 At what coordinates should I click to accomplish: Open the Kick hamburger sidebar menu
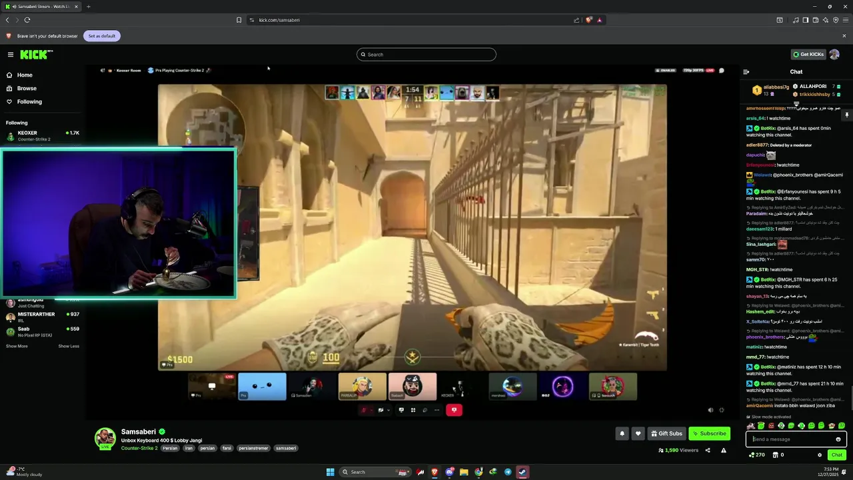pyautogui.click(x=11, y=55)
